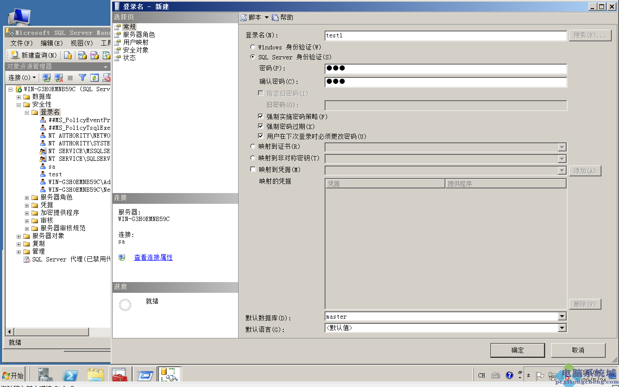The height and width of the screenshot is (387, 619).
Task: Click the 确定 button
Action: coord(518,350)
